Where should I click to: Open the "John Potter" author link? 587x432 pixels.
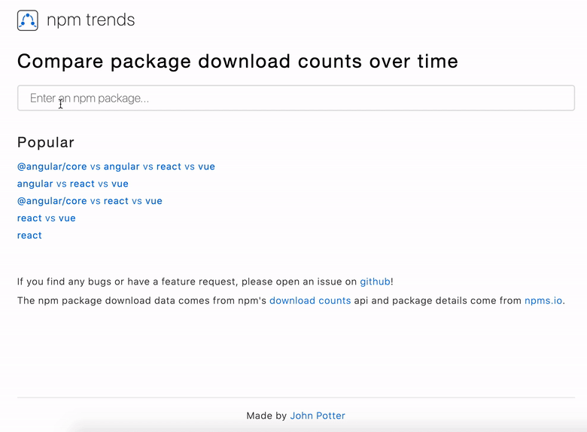(x=318, y=415)
